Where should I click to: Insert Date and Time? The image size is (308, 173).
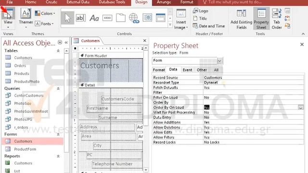tap(208, 26)
